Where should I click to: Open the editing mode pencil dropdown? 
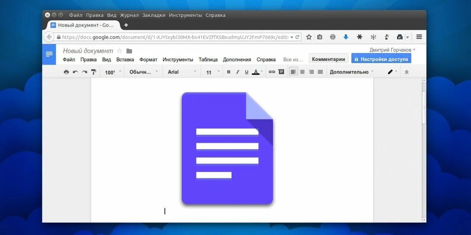pyautogui.click(x=392, y=72)
